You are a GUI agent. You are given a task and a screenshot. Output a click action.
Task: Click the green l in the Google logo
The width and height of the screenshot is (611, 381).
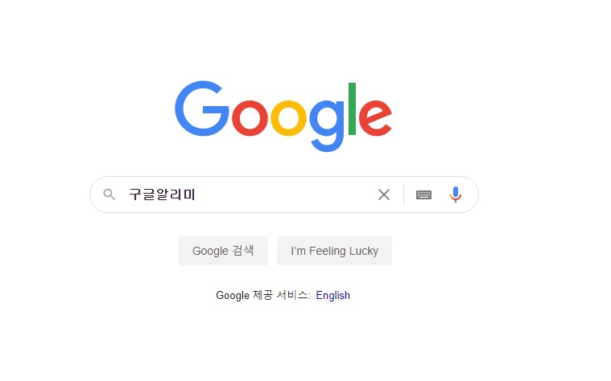coord(352,109)
